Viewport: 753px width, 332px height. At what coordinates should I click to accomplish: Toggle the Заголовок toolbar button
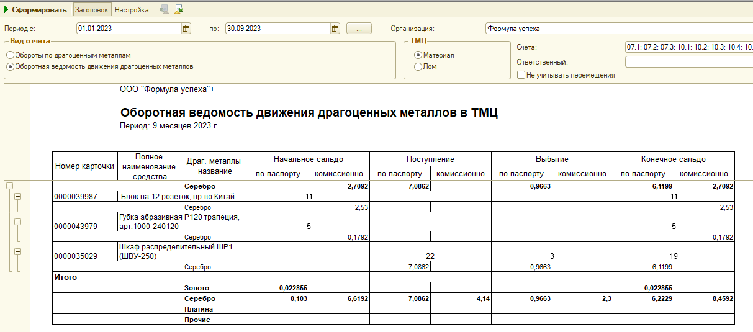click(x=91, y=10)
